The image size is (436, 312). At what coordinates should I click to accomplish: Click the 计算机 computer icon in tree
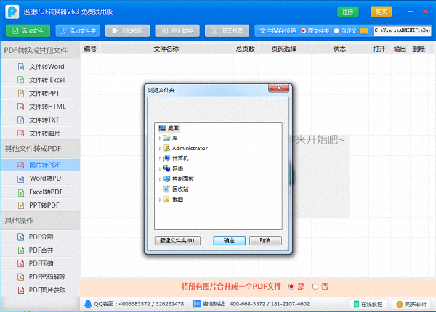pos(166,158)
